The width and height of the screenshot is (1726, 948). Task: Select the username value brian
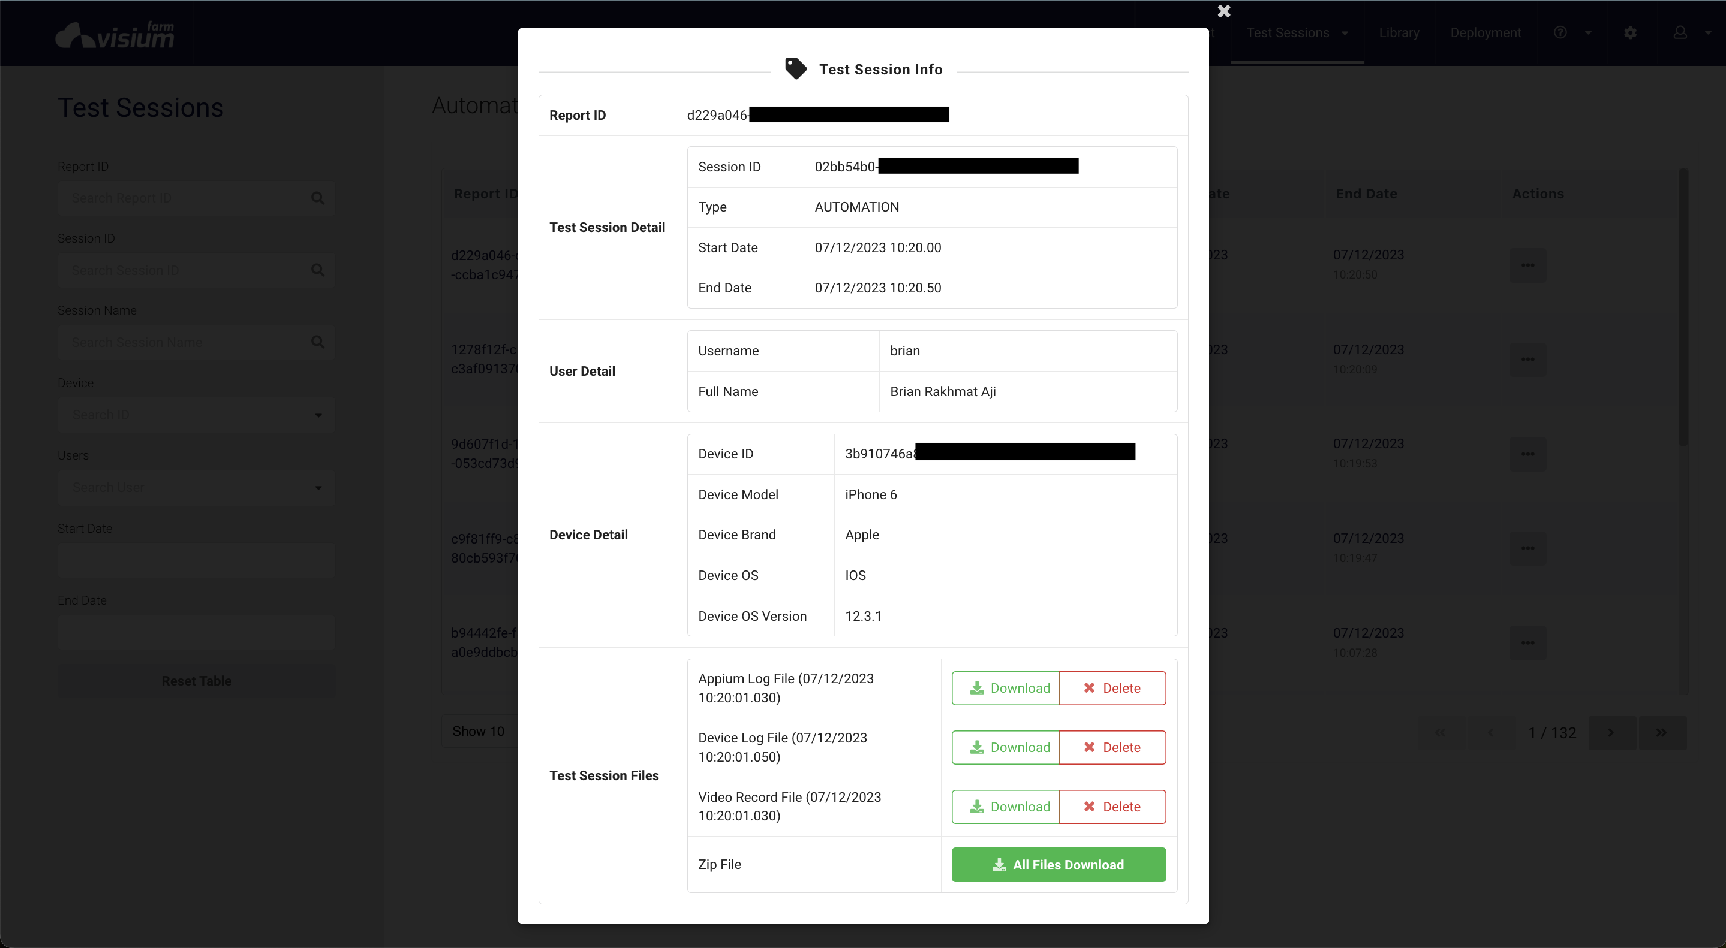pyautogui.click(x=904, y=351)
